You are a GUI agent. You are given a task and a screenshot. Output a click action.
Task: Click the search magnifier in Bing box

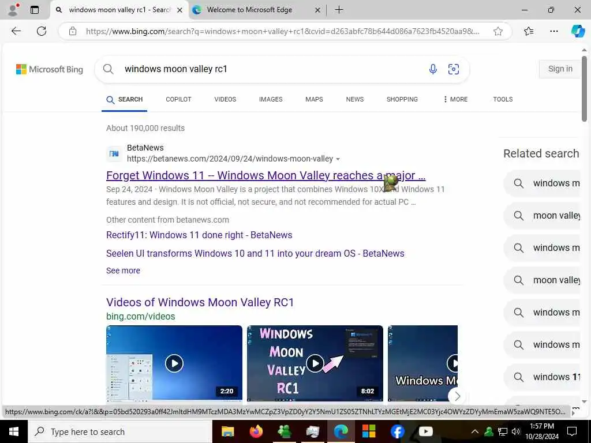(108, 69)
